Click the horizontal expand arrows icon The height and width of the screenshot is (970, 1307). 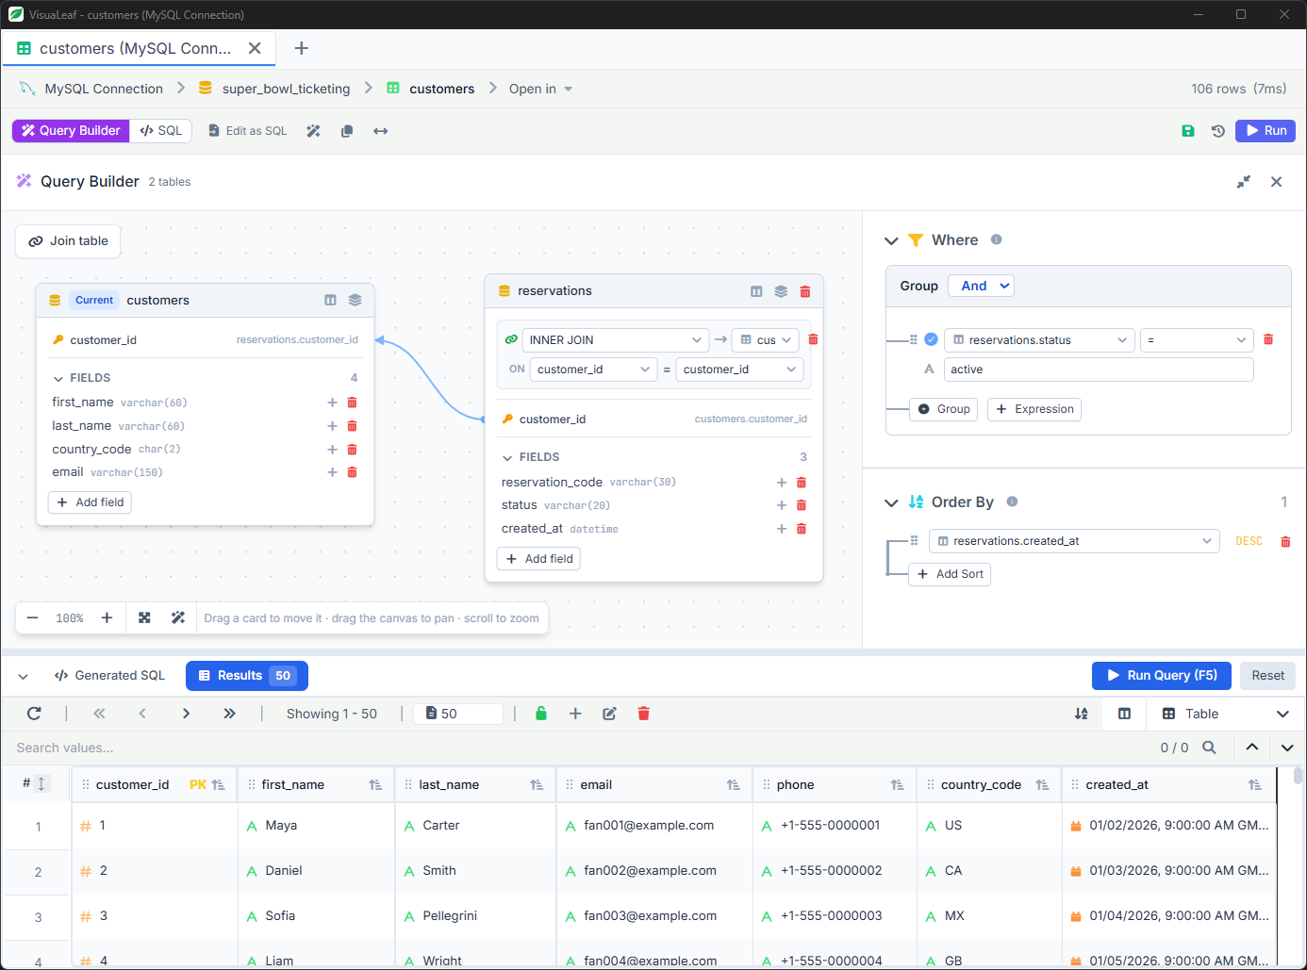point(380,131)
